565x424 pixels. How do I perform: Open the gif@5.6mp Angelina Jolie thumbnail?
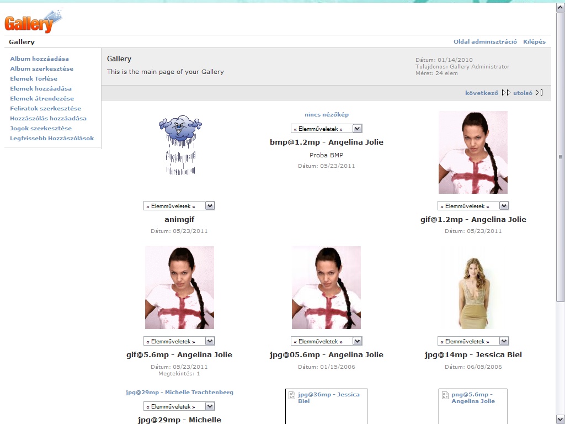coord(179,287)
